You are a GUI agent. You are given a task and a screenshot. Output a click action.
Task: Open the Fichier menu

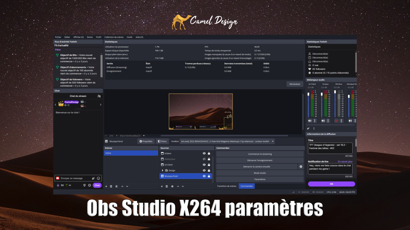[x=58, y=37]
